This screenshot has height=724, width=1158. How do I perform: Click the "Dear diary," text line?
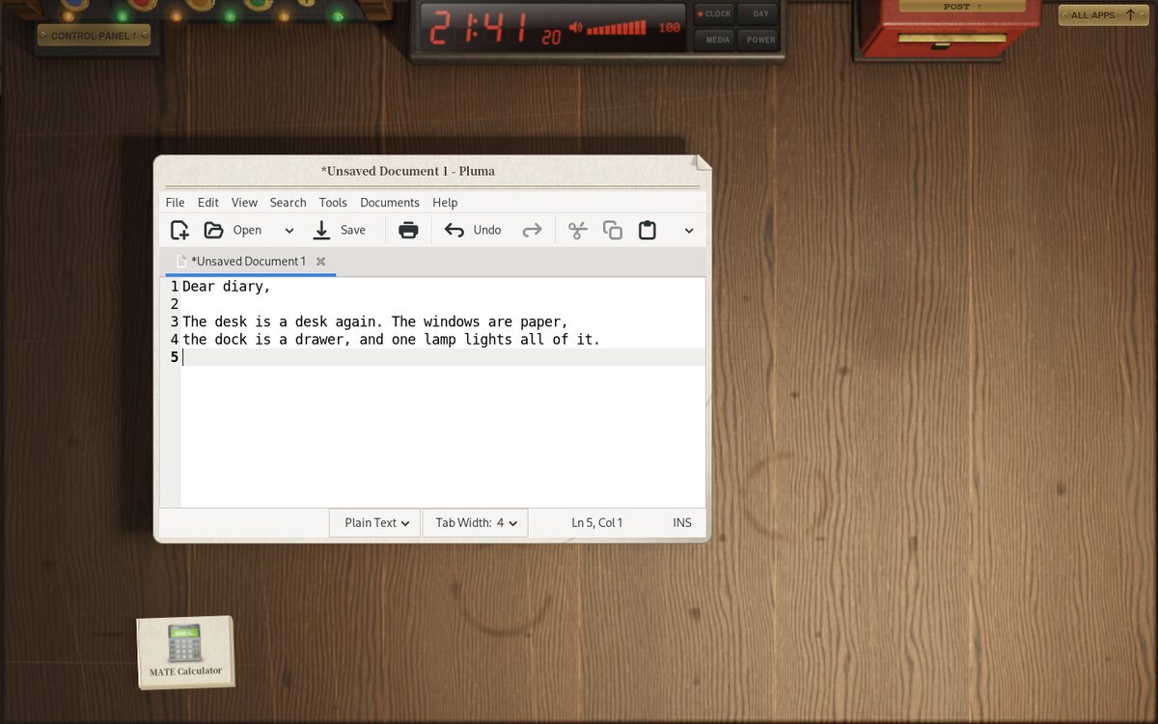[x=227, y=287]
